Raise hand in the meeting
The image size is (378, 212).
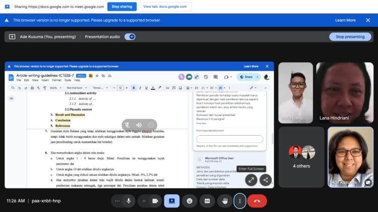225,201
